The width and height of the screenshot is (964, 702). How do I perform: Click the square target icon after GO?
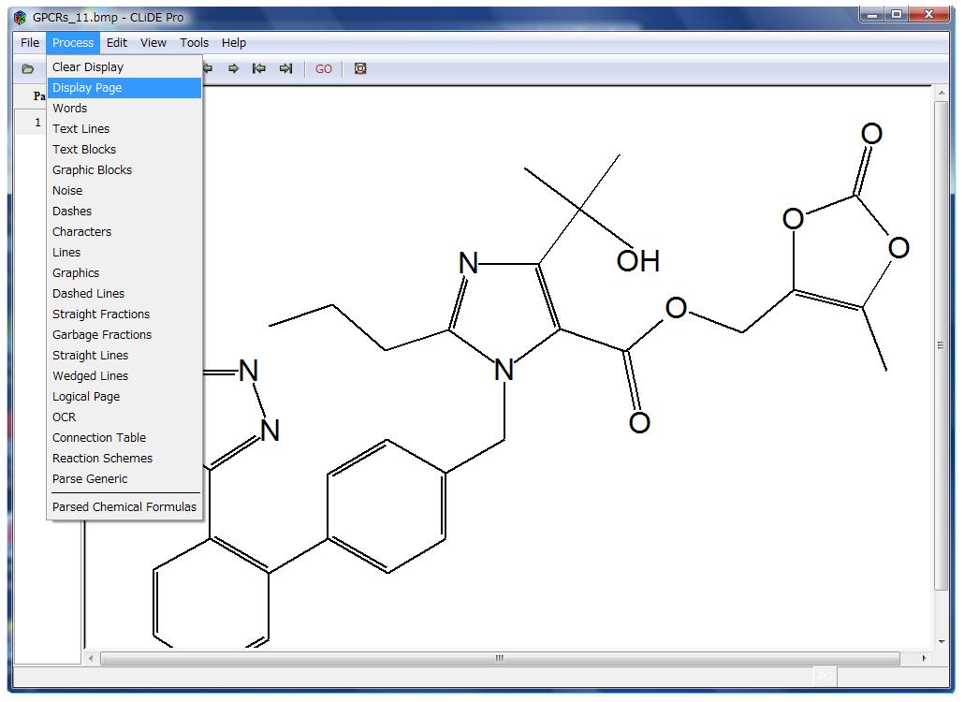tap(360, 69)
